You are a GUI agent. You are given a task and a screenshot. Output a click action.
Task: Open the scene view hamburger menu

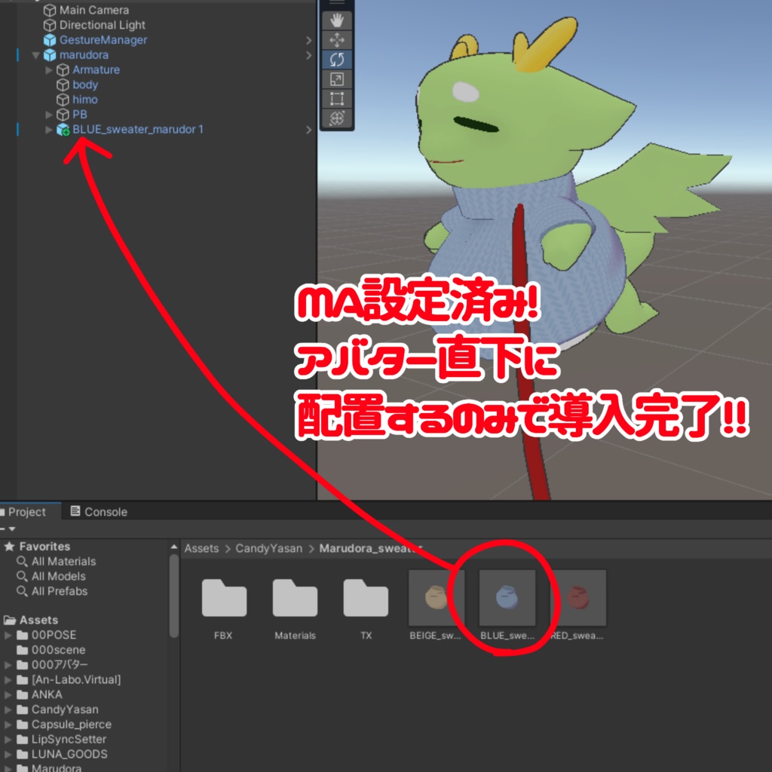[337, 2]
